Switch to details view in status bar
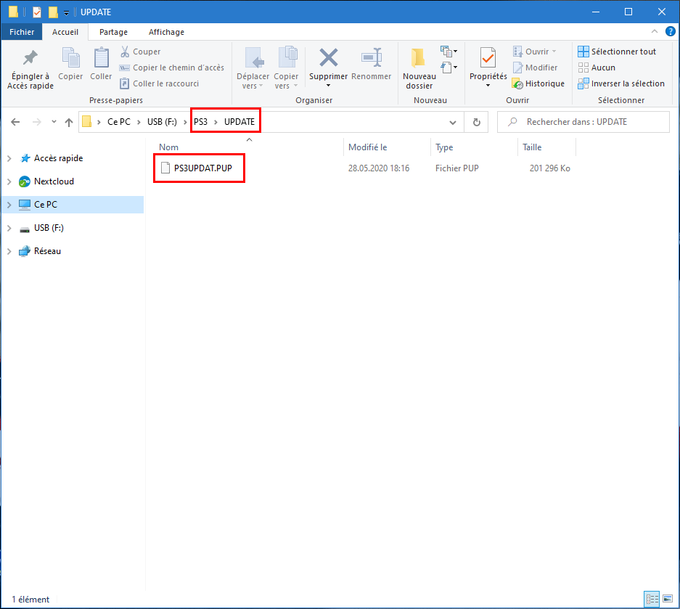This screenshot has height=609, width=680. click(x=652, y=599)
